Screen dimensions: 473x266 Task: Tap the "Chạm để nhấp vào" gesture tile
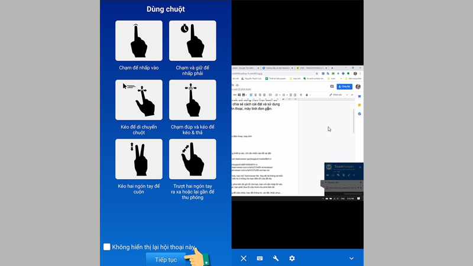tap(139, 41)
